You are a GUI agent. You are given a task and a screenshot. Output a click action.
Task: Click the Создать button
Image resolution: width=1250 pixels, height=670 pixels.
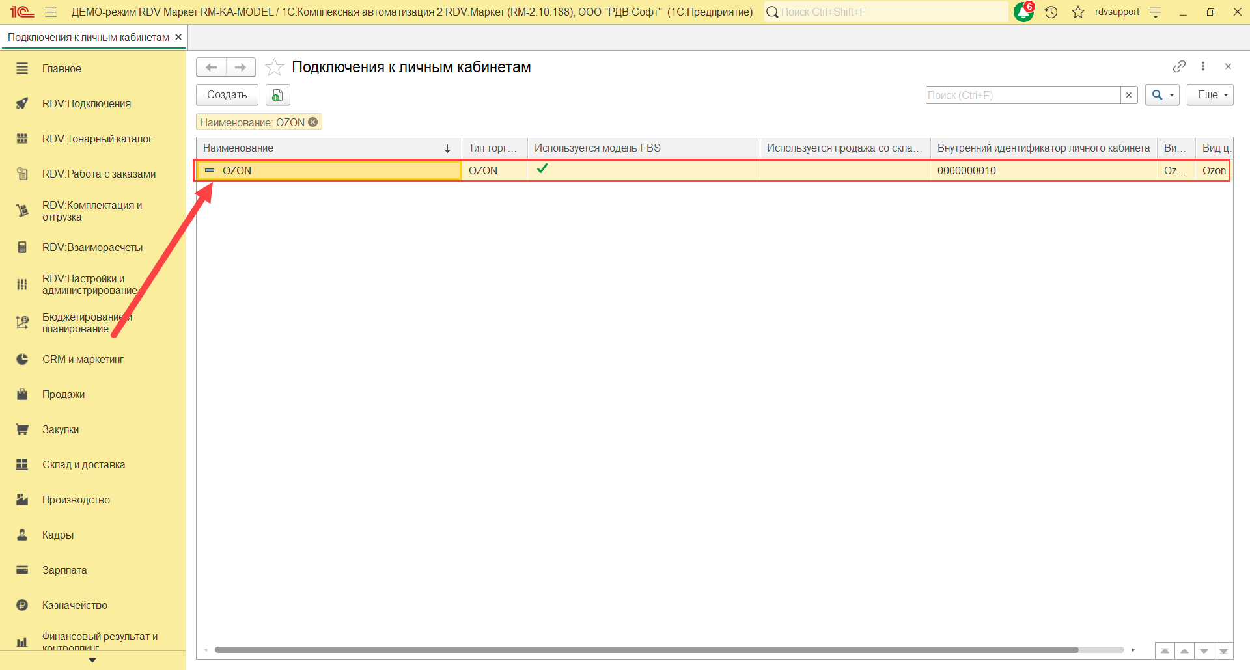pyautogui.click(x=227, y=95)
